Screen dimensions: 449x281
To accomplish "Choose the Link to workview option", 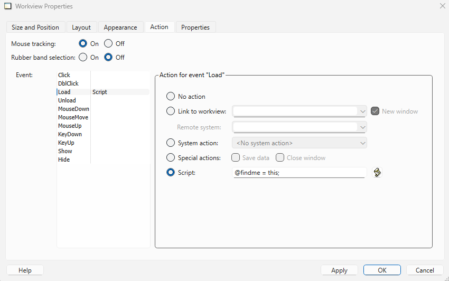I will pos(171,111).
